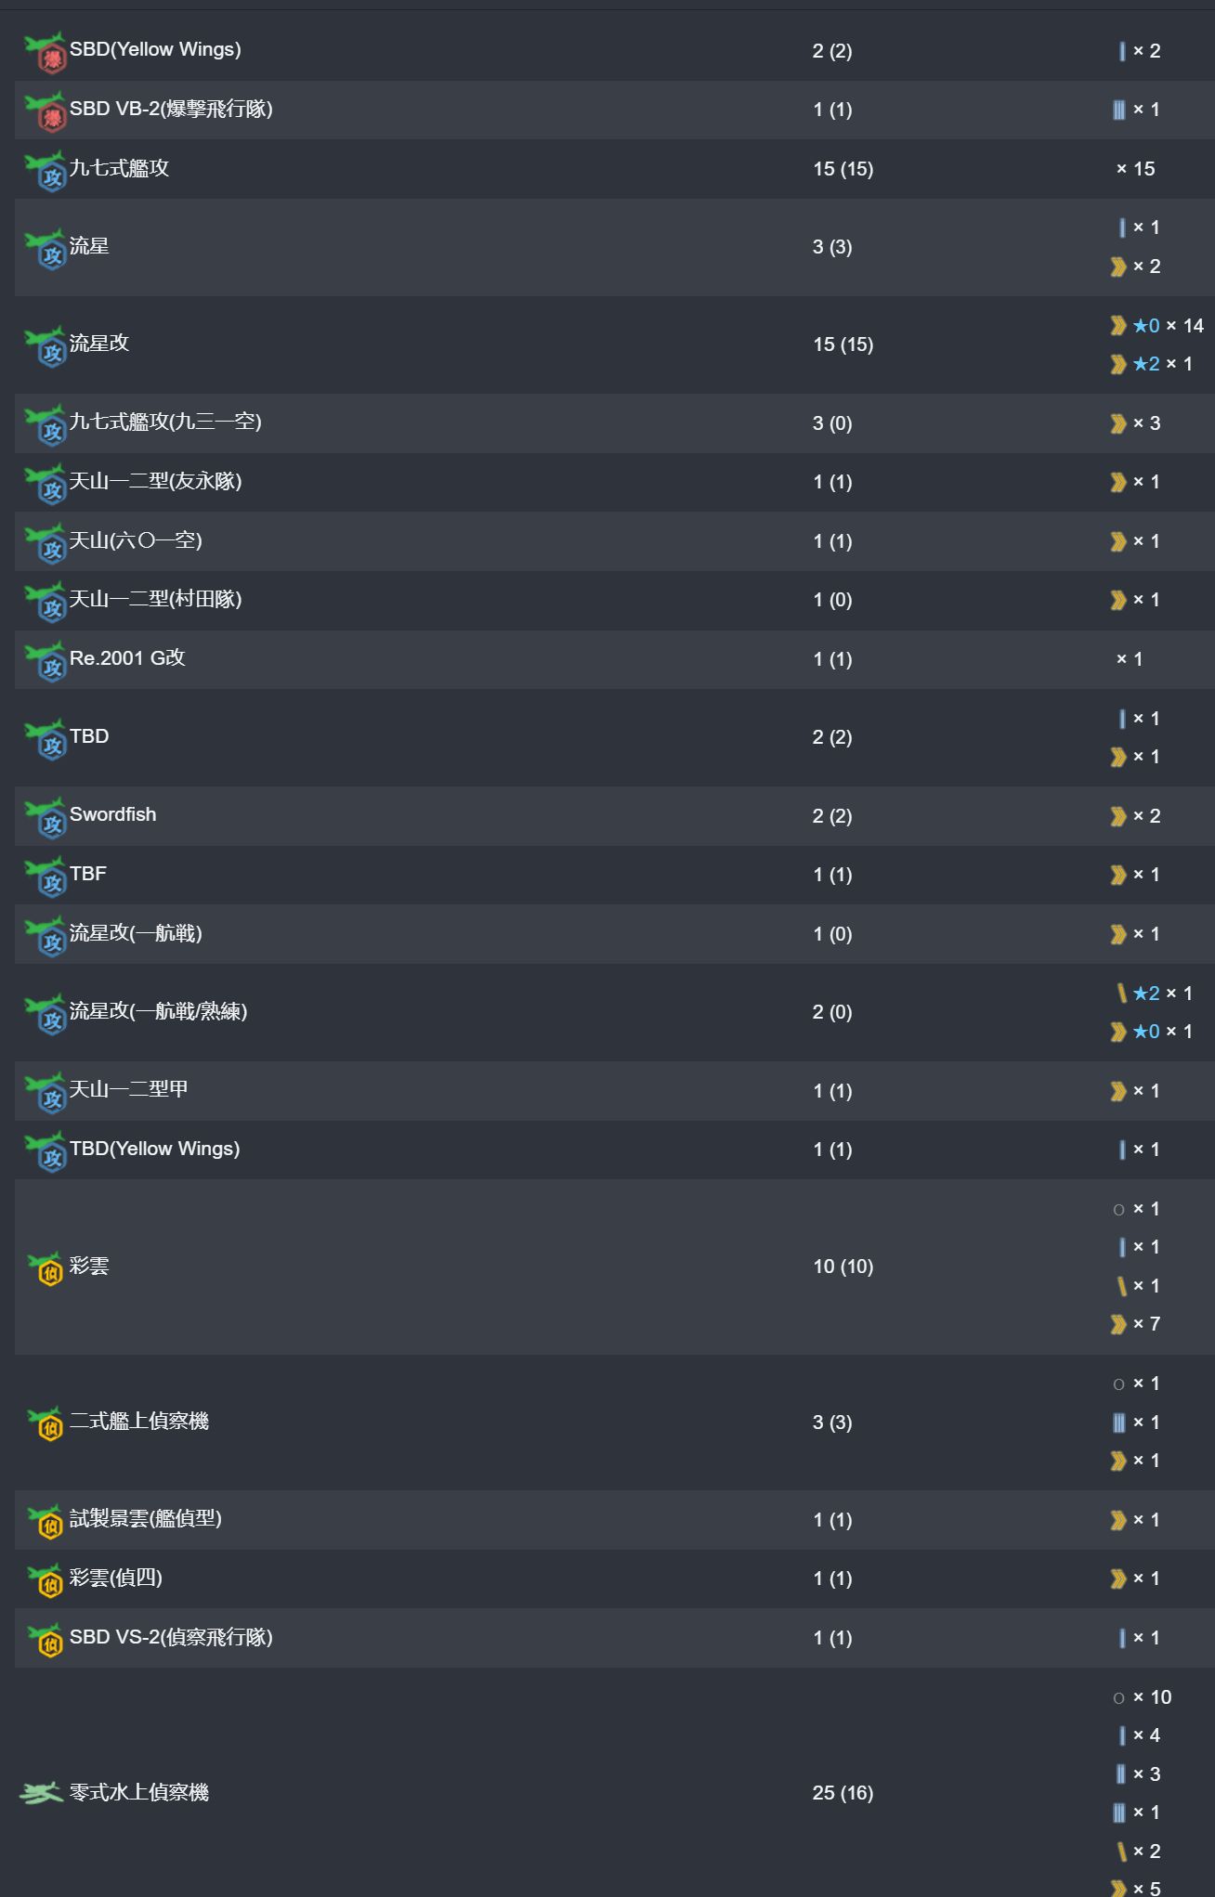Click the 試製景雲(艦偵型) equipment name
The width and height of the screenshot is (1215, 1897).
(x=146, y=1519)
